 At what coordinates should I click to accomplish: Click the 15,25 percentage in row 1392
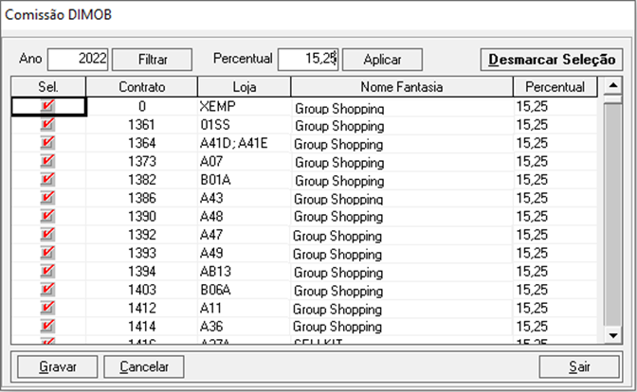(532, 235)
